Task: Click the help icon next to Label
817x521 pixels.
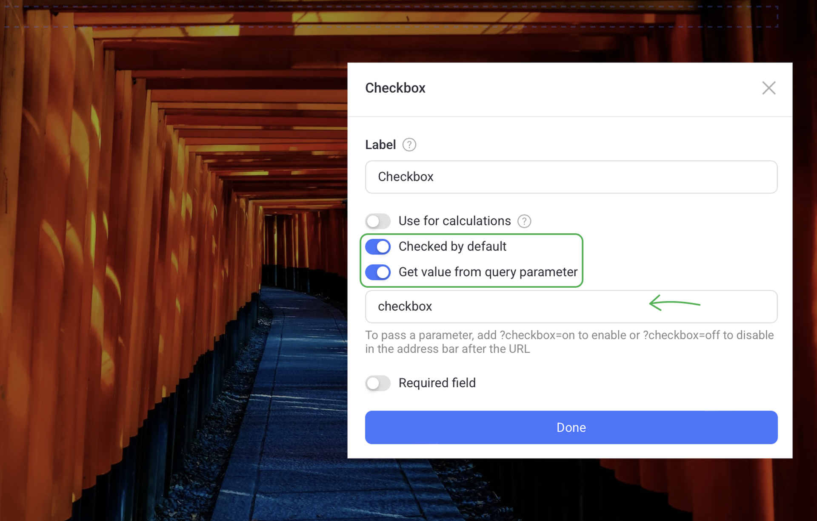Action: (409, 145)
